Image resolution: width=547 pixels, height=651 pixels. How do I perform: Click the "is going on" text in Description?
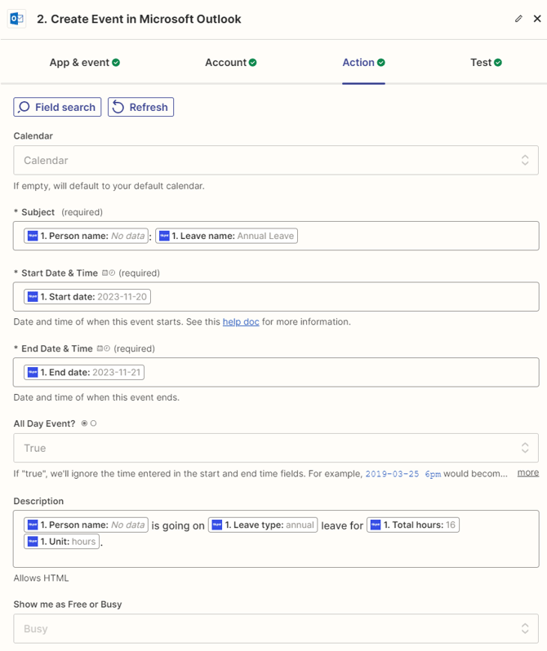[x=178, y=525]
